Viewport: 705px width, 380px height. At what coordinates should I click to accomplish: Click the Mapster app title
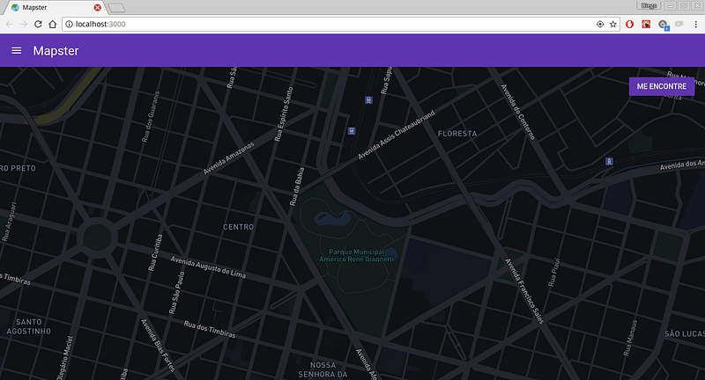tap(56, 51)
